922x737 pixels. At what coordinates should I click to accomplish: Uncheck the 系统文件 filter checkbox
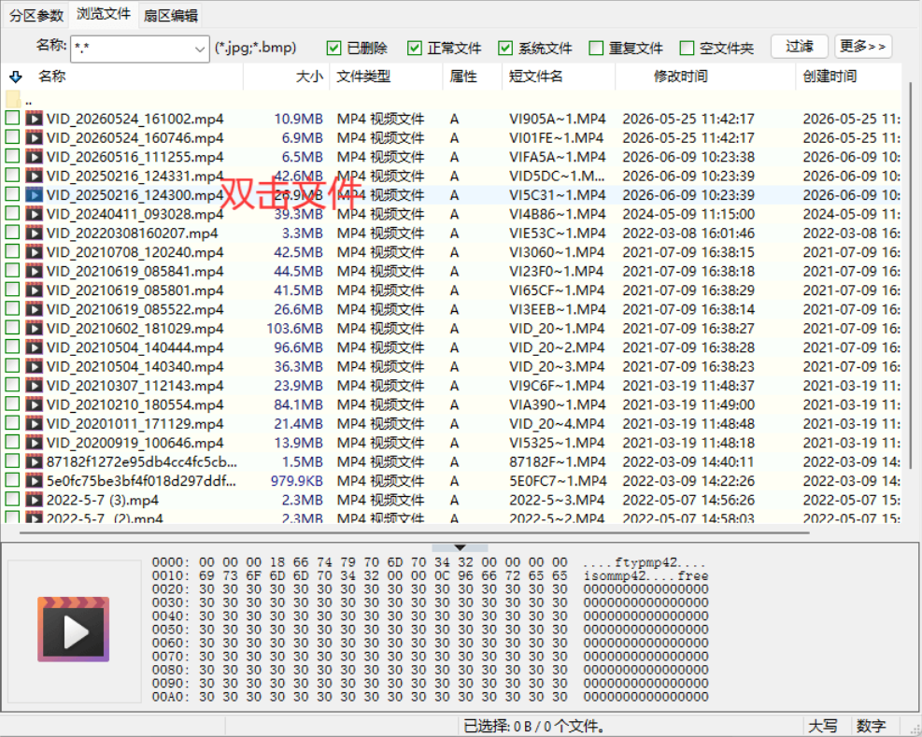505,48
